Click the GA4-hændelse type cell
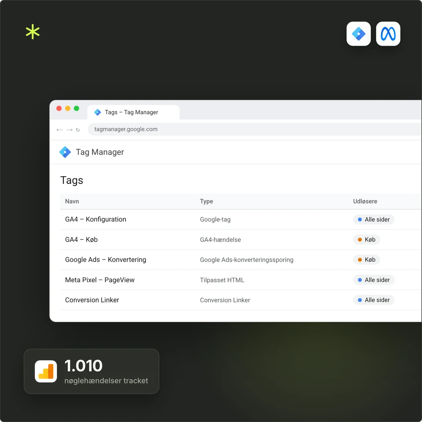This screenshot has height=422, width=422. 220,240
